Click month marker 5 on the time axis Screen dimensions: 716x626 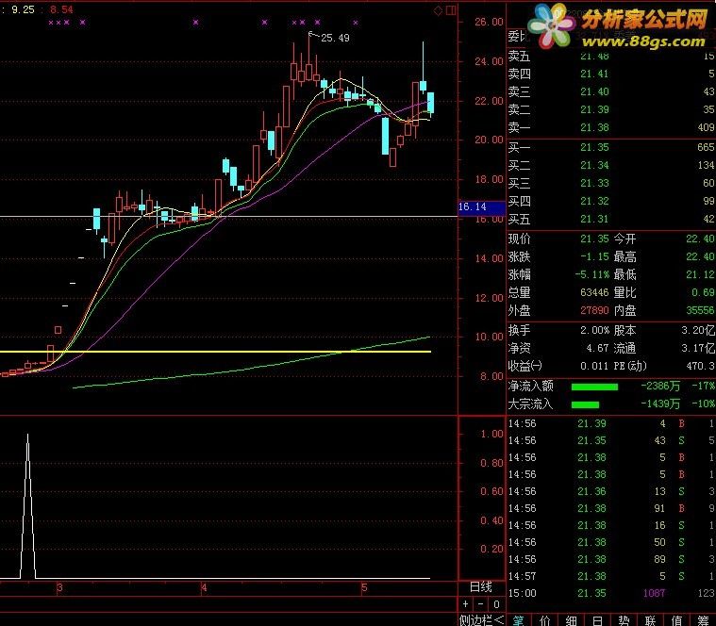(x=364, y=587)
